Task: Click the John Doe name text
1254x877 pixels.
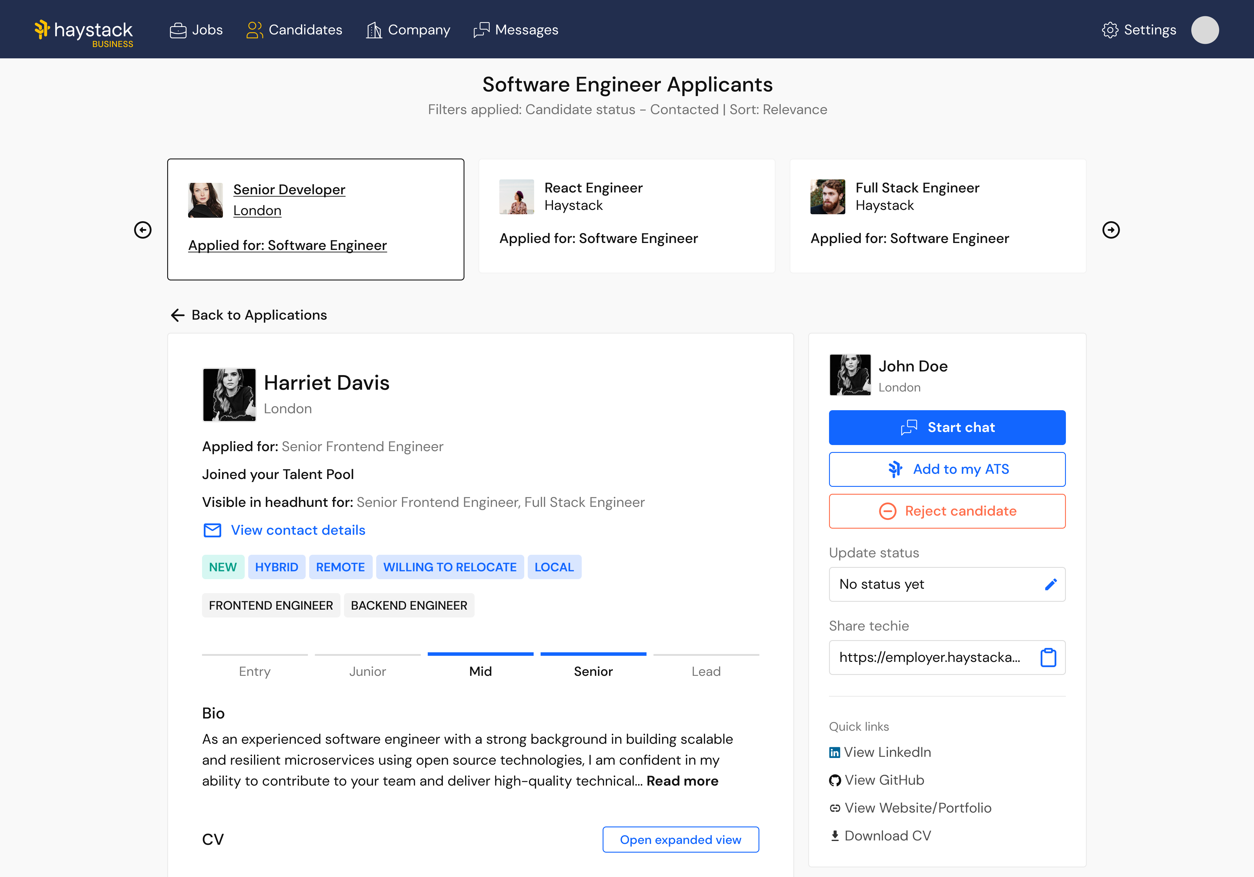Action: 913,366
